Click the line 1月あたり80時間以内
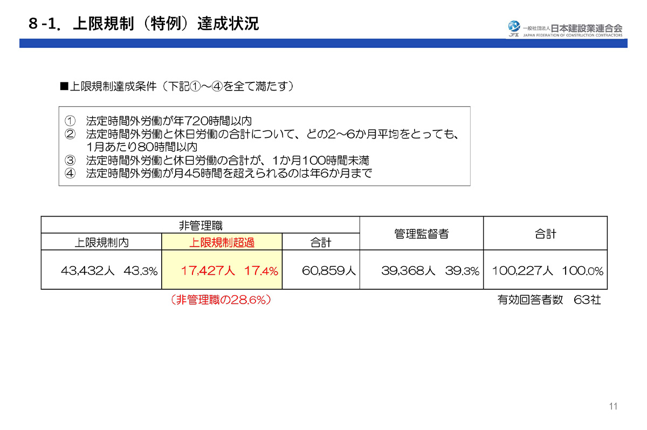 pos(142,147)
